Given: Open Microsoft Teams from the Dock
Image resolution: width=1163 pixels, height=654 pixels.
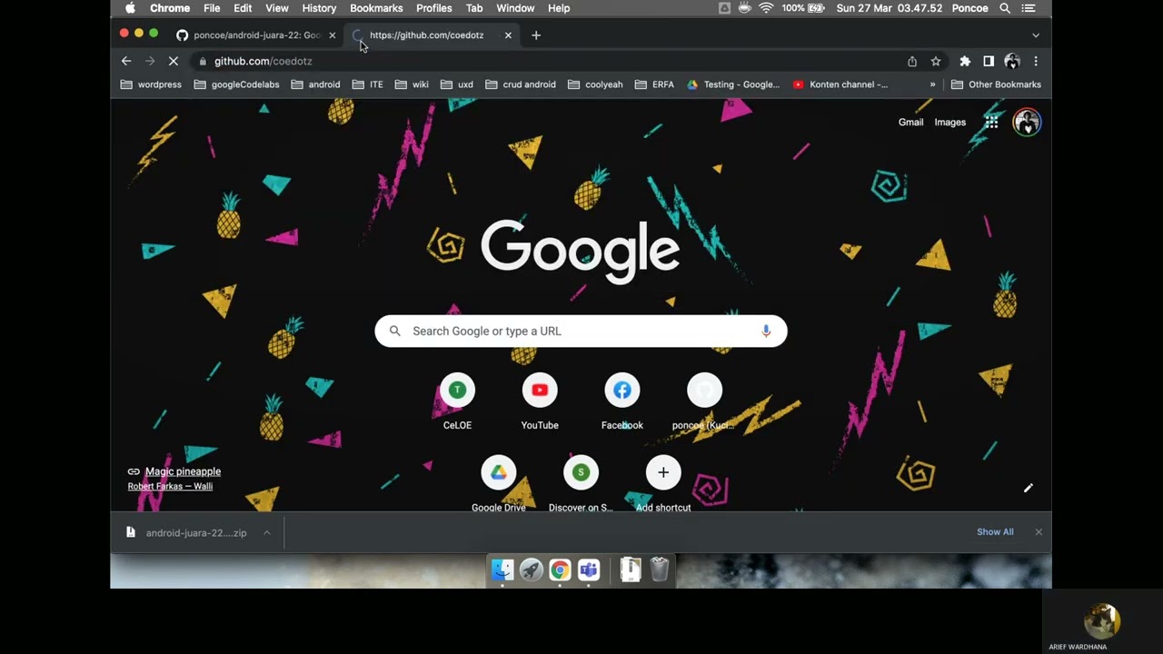Looking at the screenshot, I should [589, 570].
